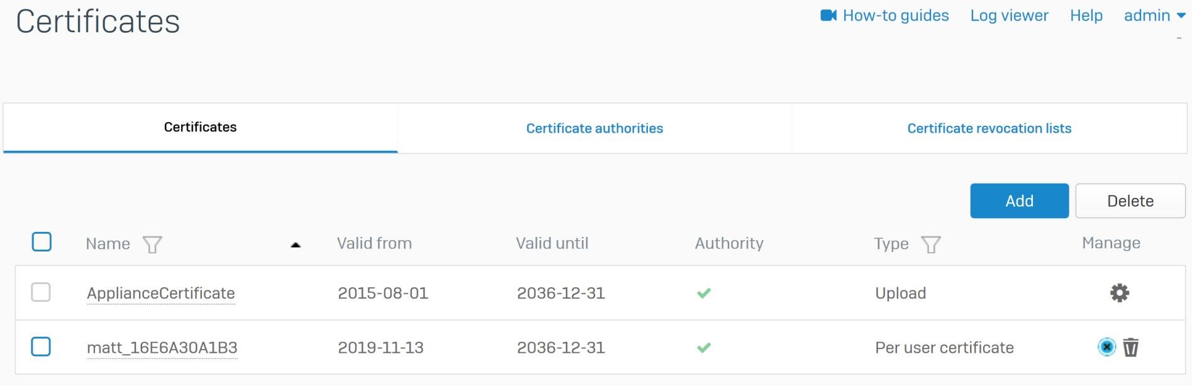This screenshot has height=386, width=1192.
Task: Toggle the select-all checkbox in header
Action: (42, 241)
